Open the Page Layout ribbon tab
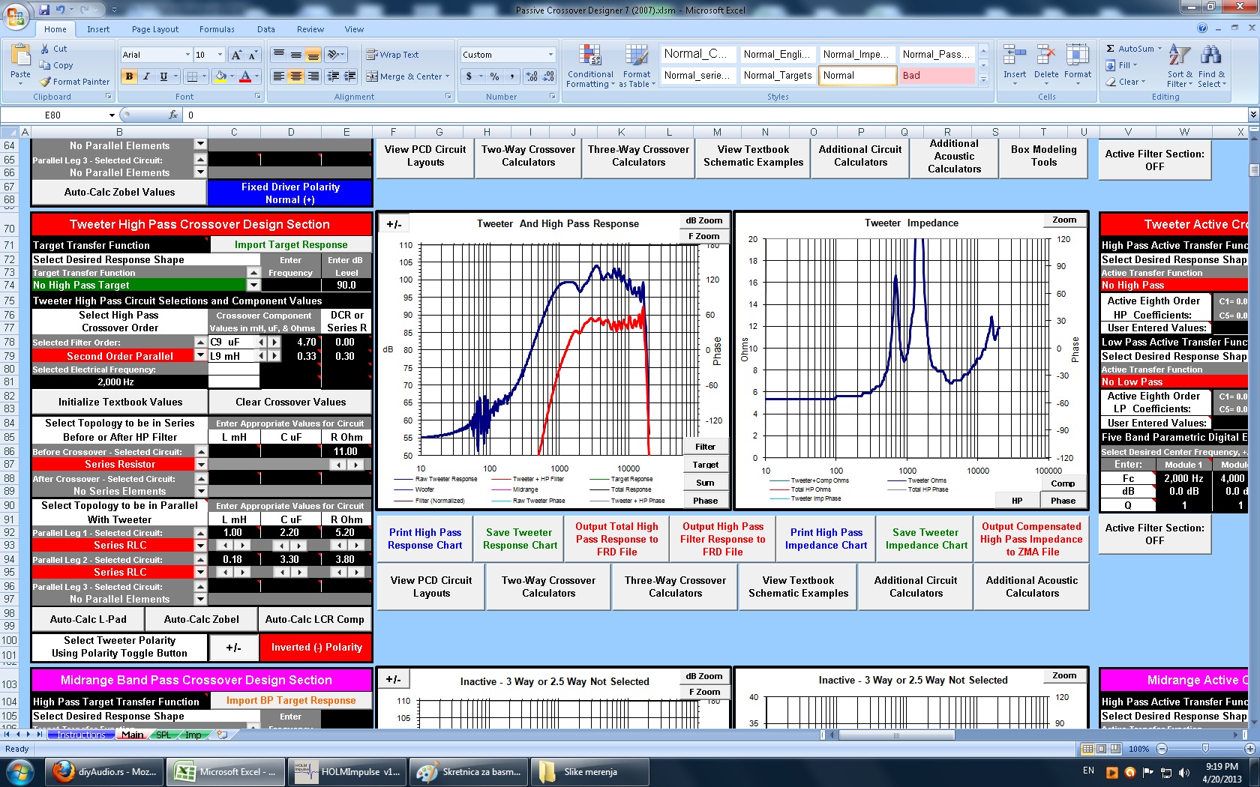 pyautogui.click(x=155, y=29)
